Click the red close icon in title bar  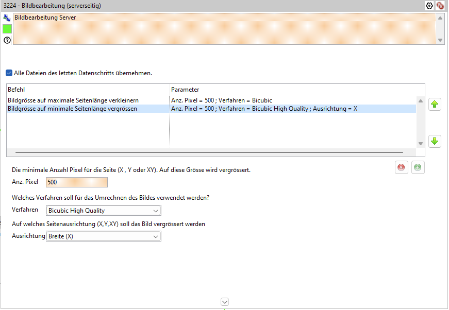pyautogui.click(x=440, y=6)
